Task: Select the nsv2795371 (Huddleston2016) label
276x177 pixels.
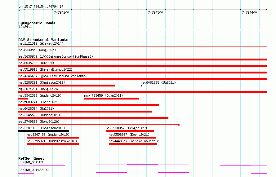Action: tap(52, 141)
